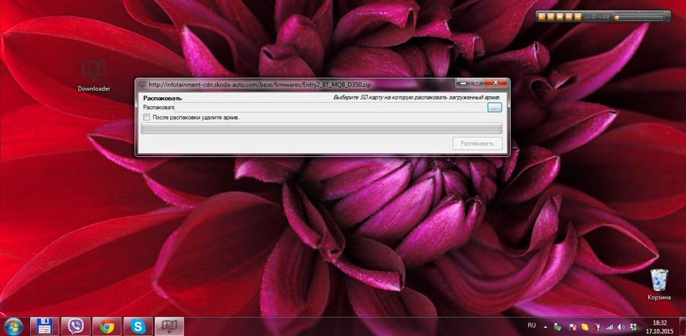Open Action Center flag tray icon
The height and width of the screenshot is (336, 686).
(572, 327)
